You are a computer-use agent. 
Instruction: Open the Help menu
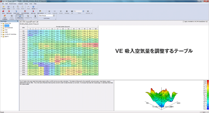[x=35, y=4]
